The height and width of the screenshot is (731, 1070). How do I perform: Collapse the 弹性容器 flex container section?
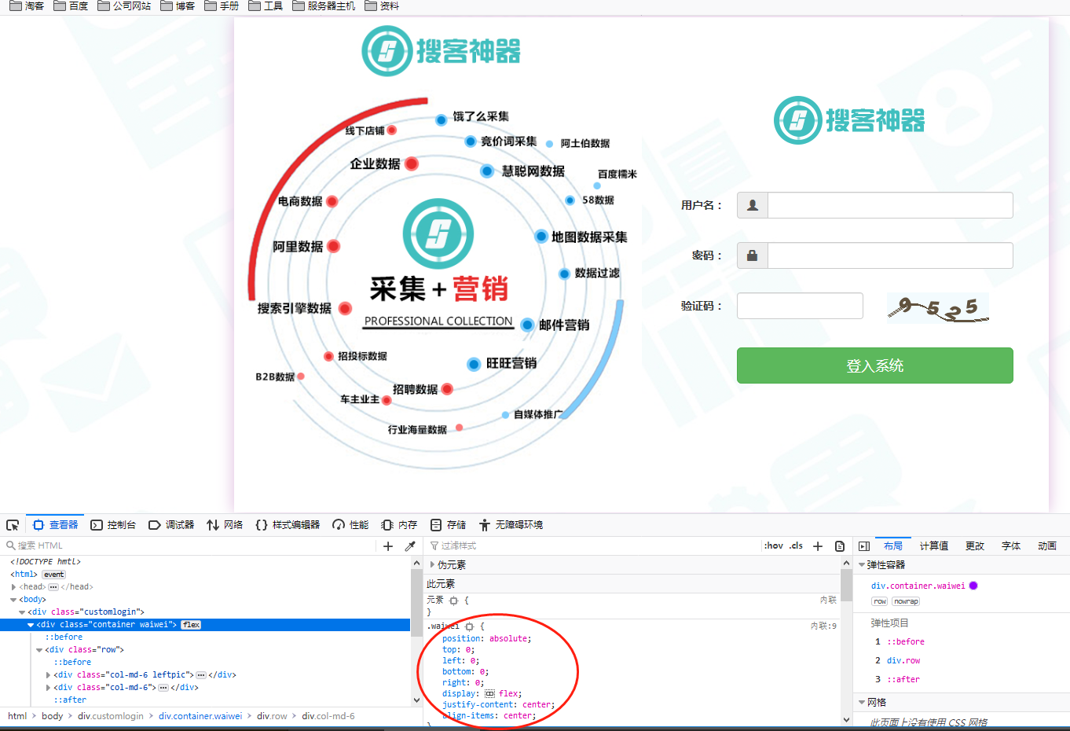click(862, 564)
